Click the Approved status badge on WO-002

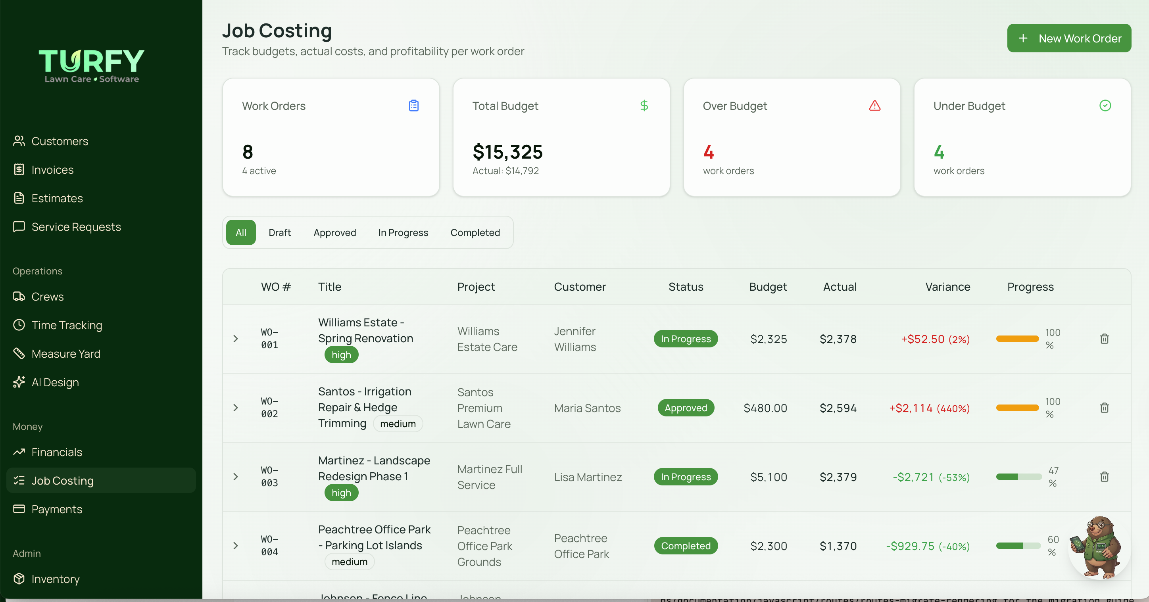point(686,408)
